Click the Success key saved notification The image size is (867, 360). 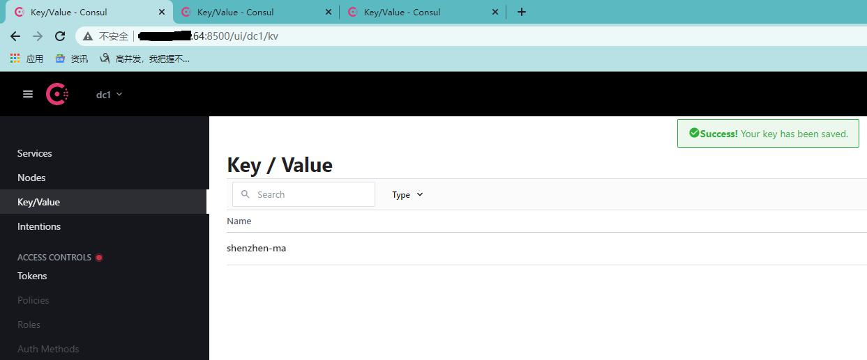(x=768, y=134)
